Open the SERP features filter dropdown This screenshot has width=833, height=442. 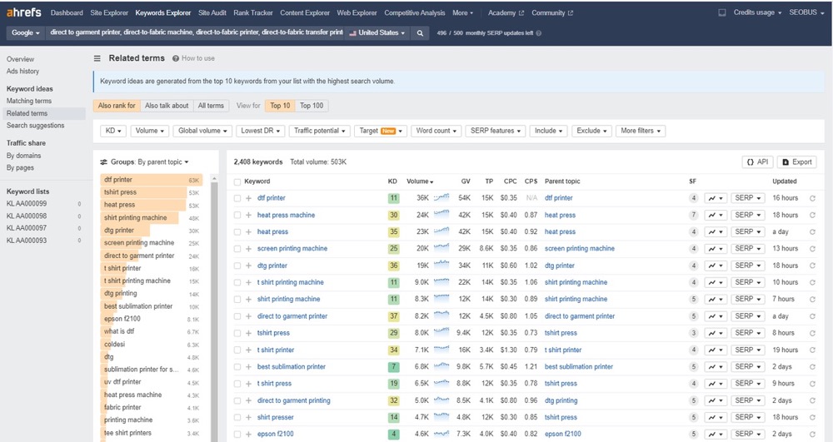pos(495,131)
